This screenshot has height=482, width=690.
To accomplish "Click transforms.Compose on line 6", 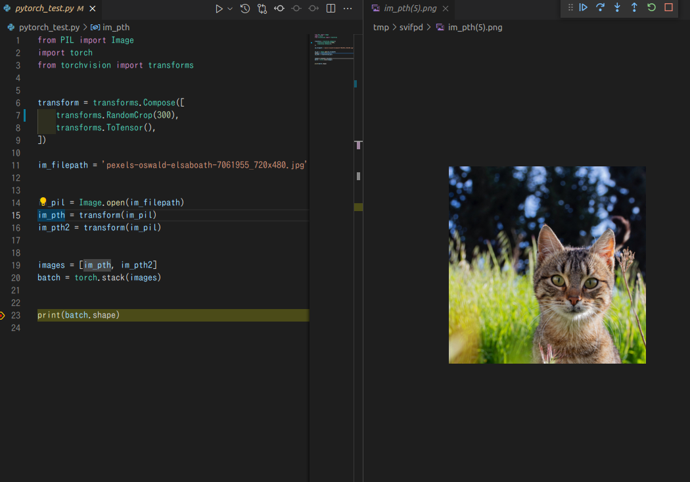I will [134, 103].
